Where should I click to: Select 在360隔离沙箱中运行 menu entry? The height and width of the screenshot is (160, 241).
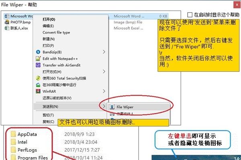(59, 85)
